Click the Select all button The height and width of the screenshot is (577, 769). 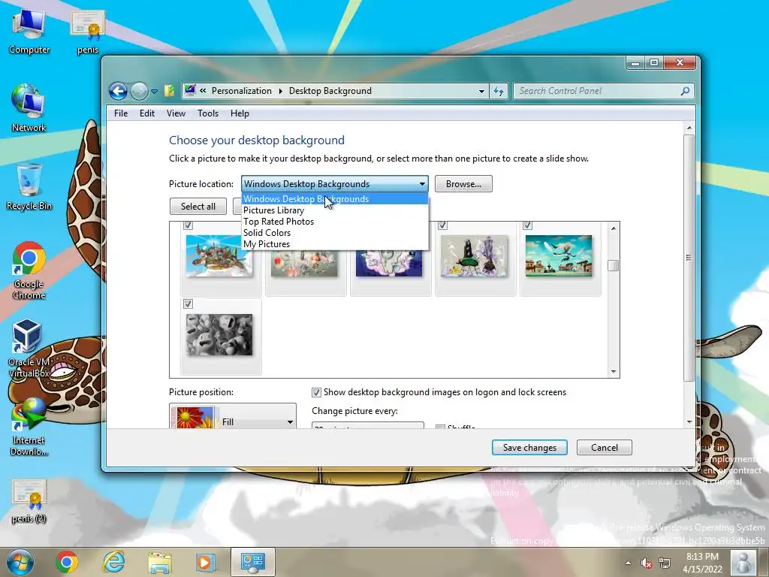tap(198, 206)
